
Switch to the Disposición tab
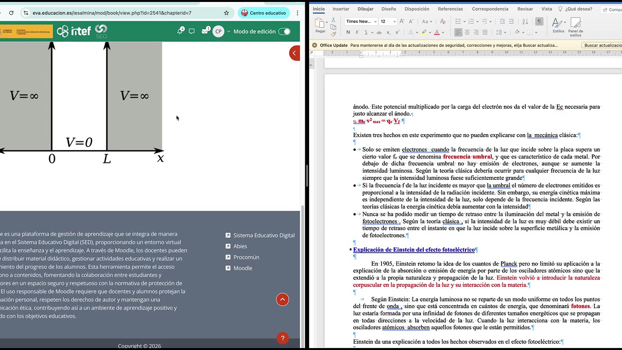click(x=417, y=9)
